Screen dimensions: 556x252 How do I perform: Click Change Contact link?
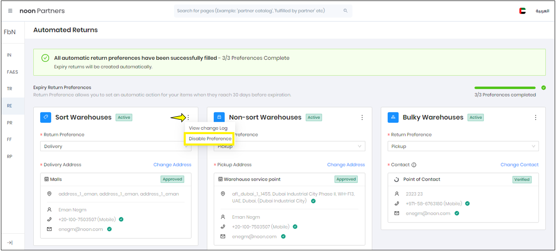click(x=519, y=164)
